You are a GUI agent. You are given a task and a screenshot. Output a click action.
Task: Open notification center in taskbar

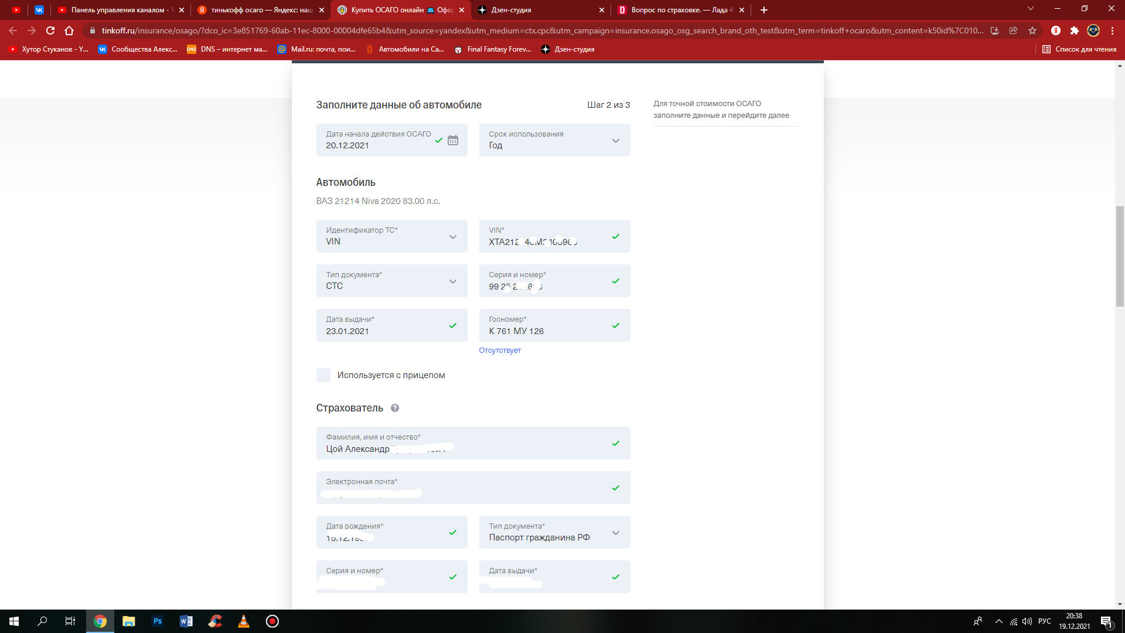click(1106, 622)
